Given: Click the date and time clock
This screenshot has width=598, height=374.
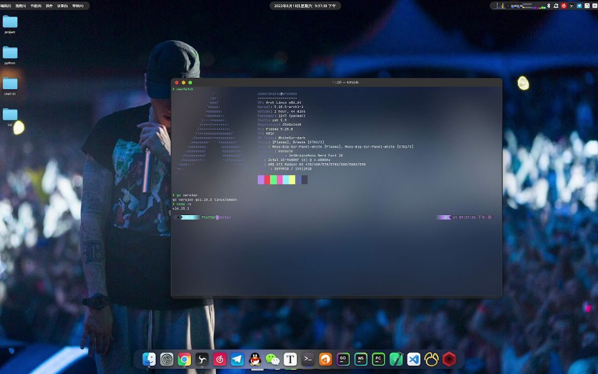Looking at the screenshot, I should [x=305, y=6].
